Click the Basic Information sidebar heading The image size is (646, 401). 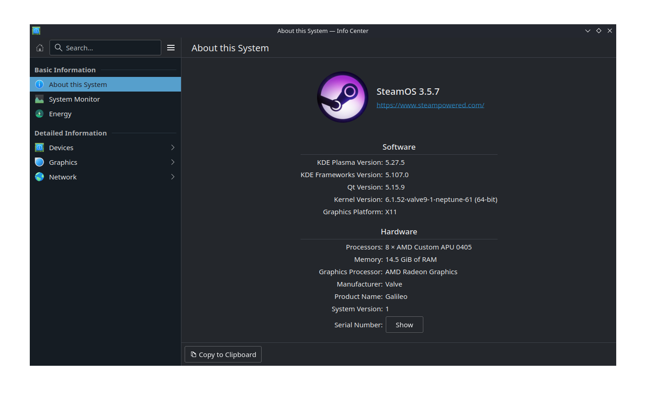coord(65,70)
